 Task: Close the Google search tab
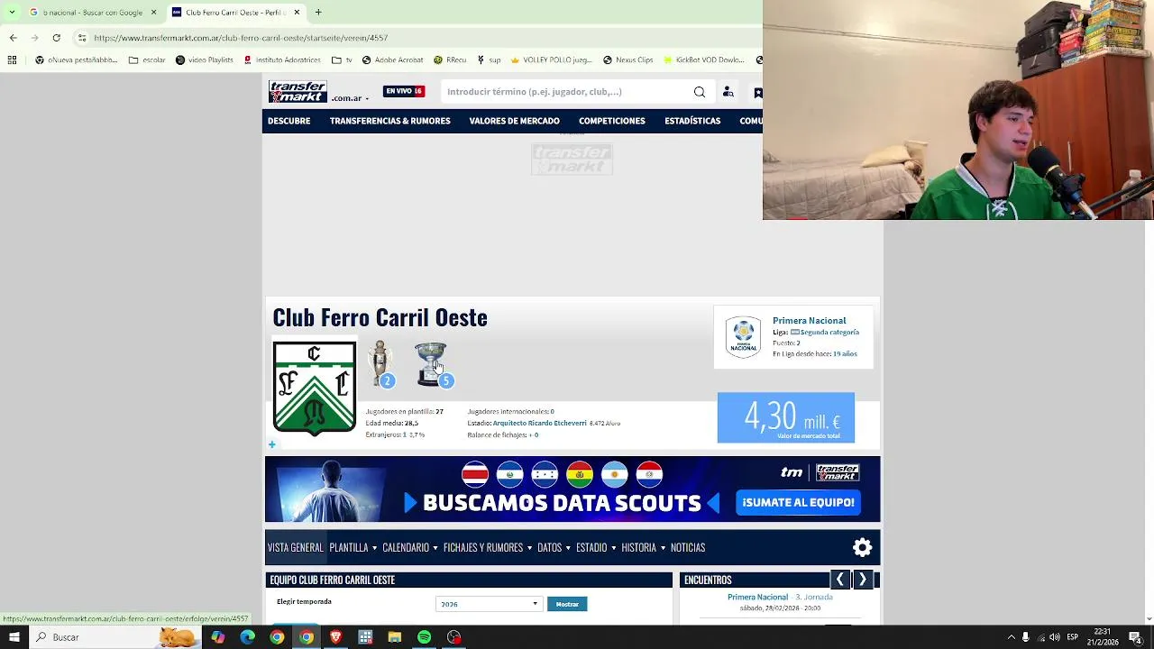pyautogui.click(x=153, y=13)
